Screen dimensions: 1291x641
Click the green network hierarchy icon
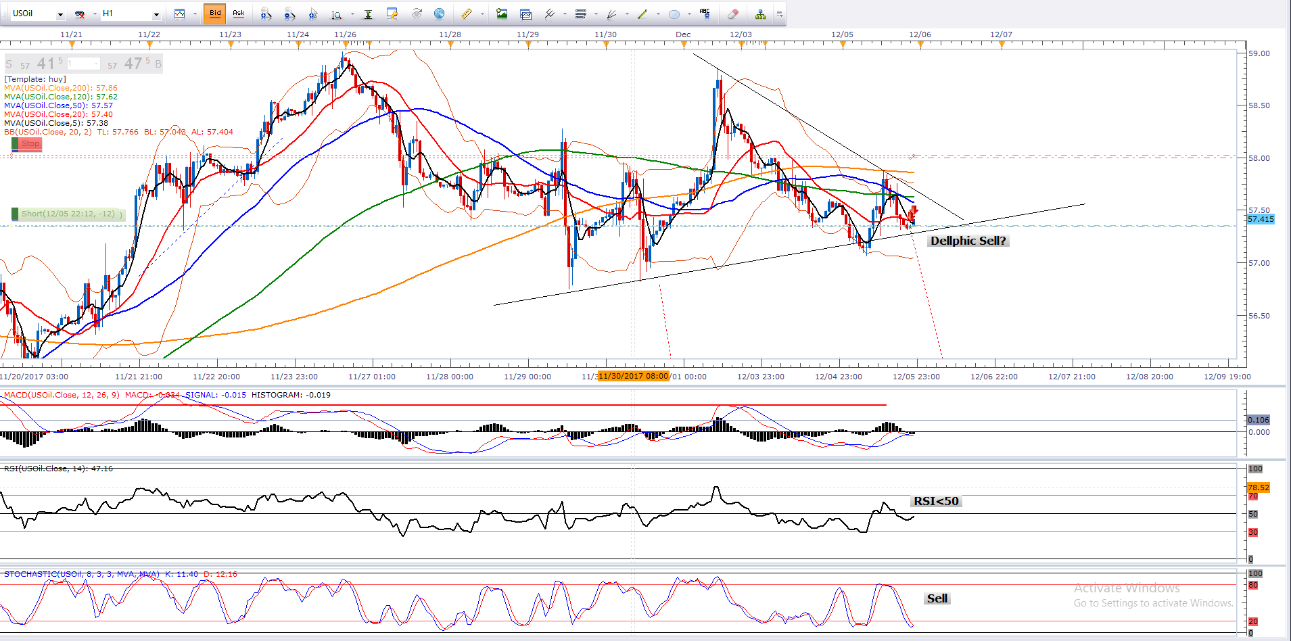761,14
